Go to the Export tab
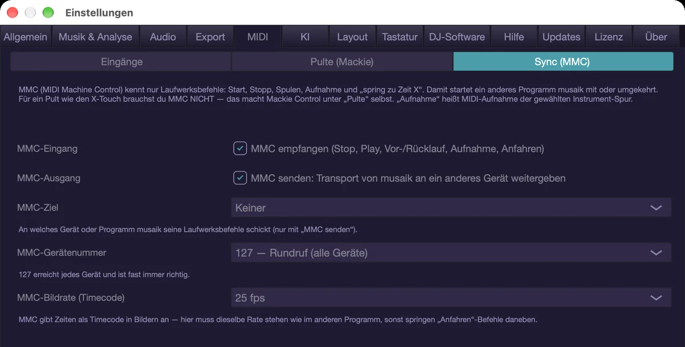 210,37
